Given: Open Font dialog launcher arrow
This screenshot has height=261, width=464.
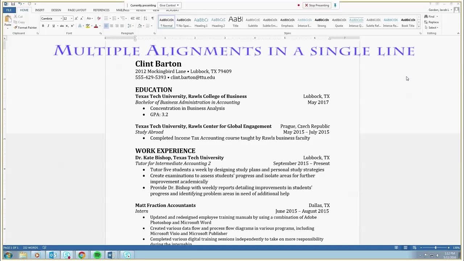Looking at the screenshot, I should click(100, 33).
